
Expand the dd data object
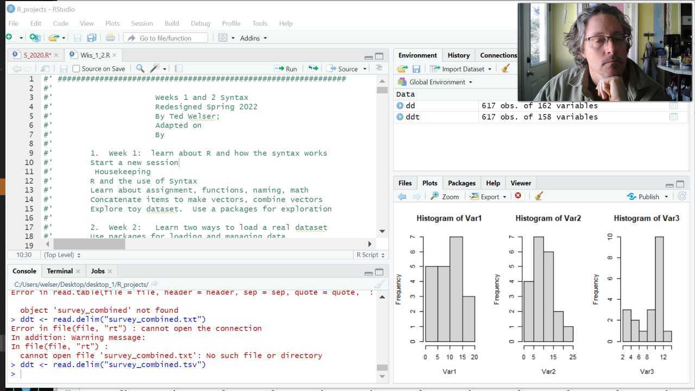tap(400, 105)
